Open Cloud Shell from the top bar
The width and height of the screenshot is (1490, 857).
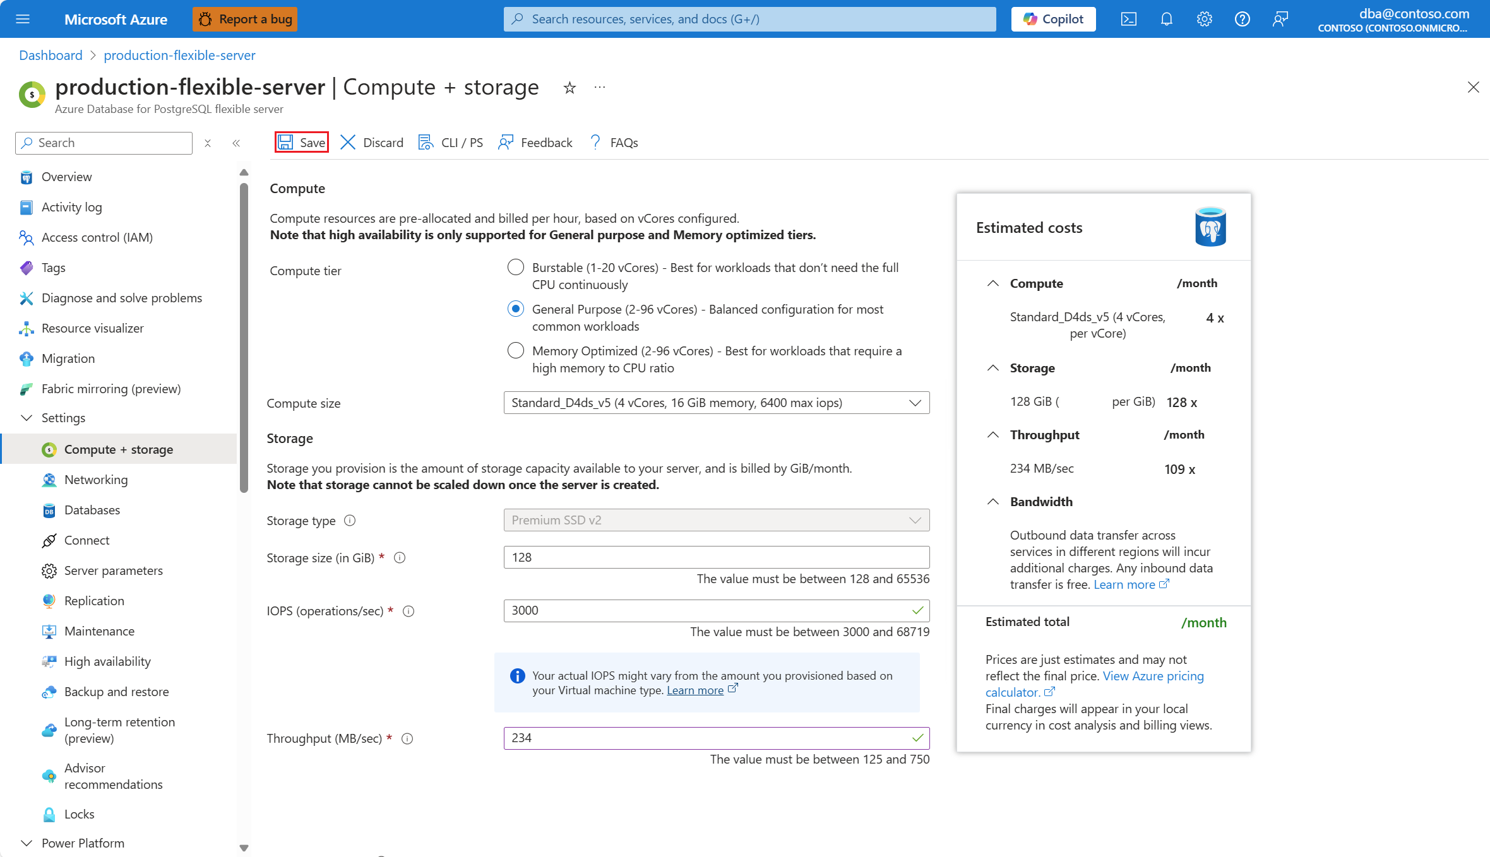click(x=1128, y=19)
